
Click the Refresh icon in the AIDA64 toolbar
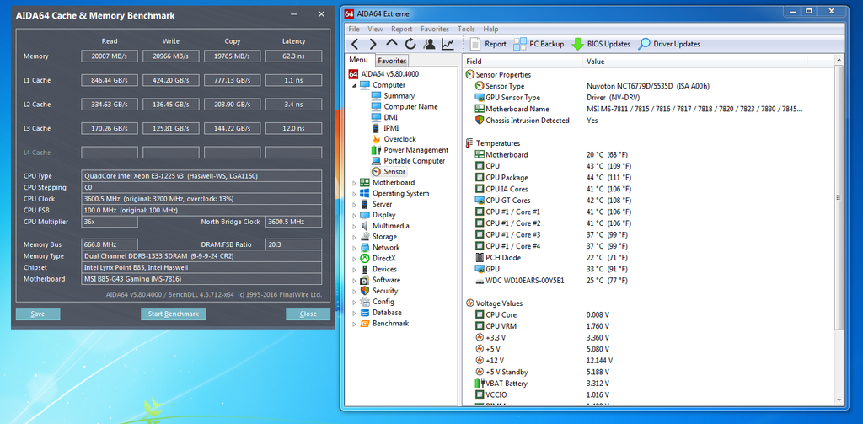(x=410, y=44)
